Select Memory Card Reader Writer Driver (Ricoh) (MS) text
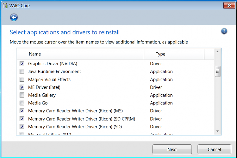This screenshot has height=158, width=237. click(76, 111)
